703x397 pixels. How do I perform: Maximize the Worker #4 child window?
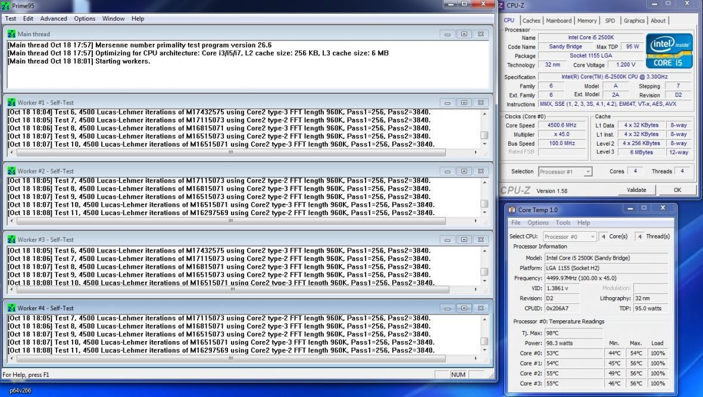[464, 308]
